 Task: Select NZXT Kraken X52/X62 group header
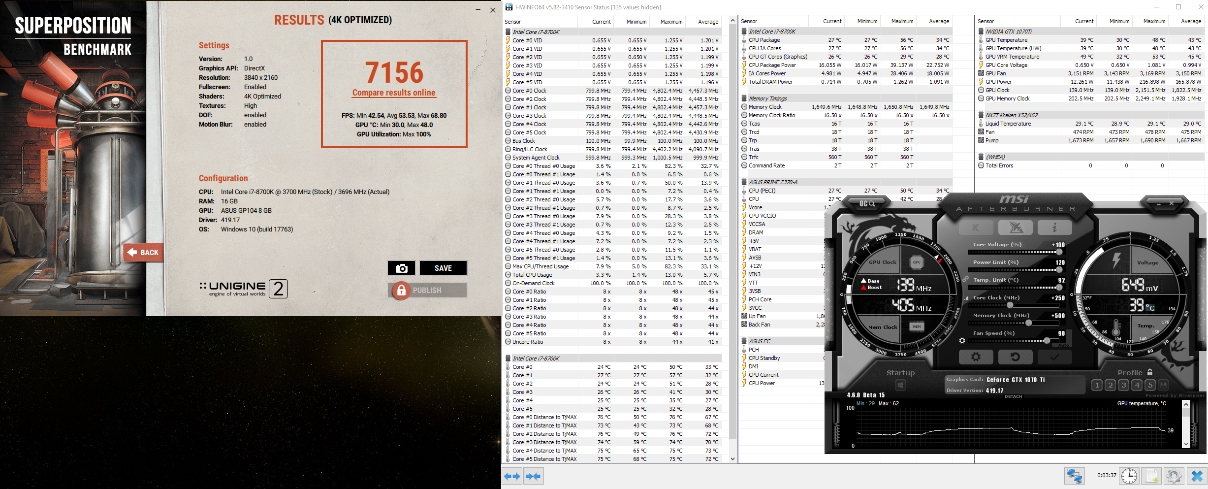click(1011, 115)
